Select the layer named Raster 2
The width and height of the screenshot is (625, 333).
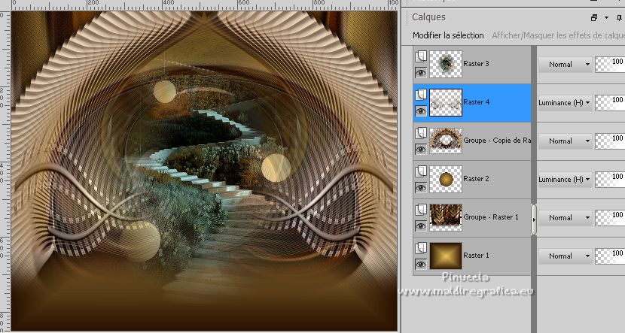[x=476, y=179]
